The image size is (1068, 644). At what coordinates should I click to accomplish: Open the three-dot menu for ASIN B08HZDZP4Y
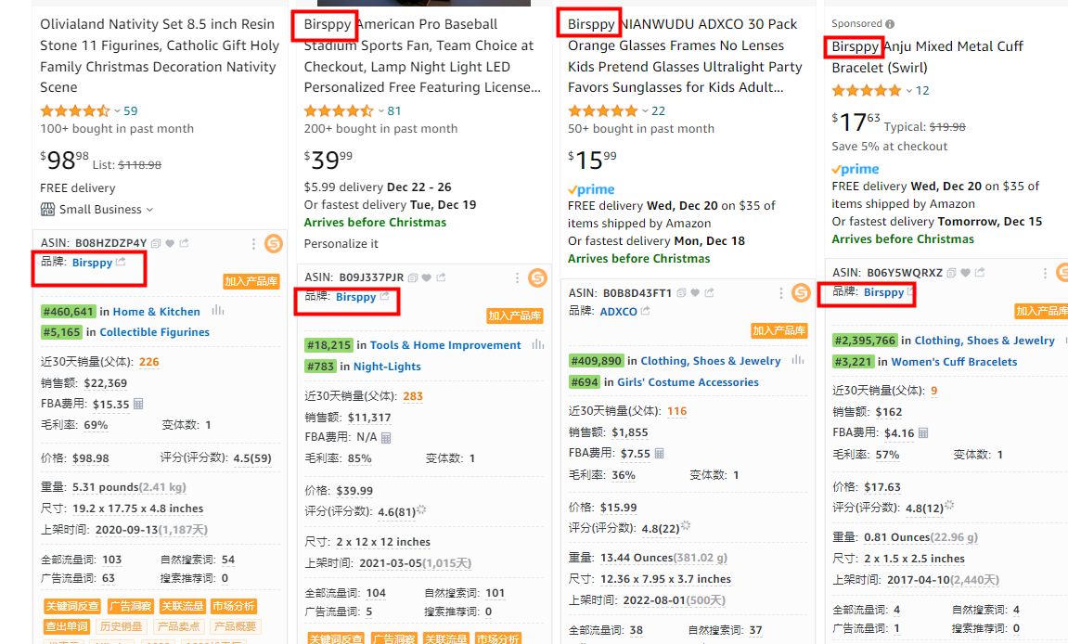[253, 243]
